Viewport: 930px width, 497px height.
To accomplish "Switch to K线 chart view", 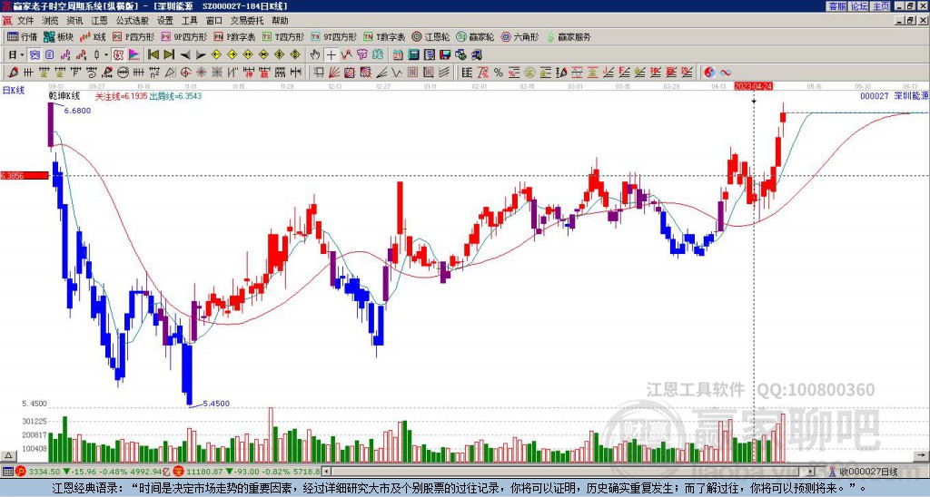I will coord(93,36).
